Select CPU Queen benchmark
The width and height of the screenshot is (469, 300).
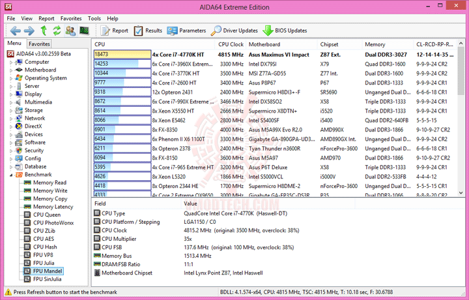coord(42,215)
